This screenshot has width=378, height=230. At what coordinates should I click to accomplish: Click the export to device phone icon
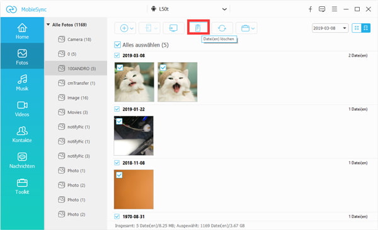point(149,28)
